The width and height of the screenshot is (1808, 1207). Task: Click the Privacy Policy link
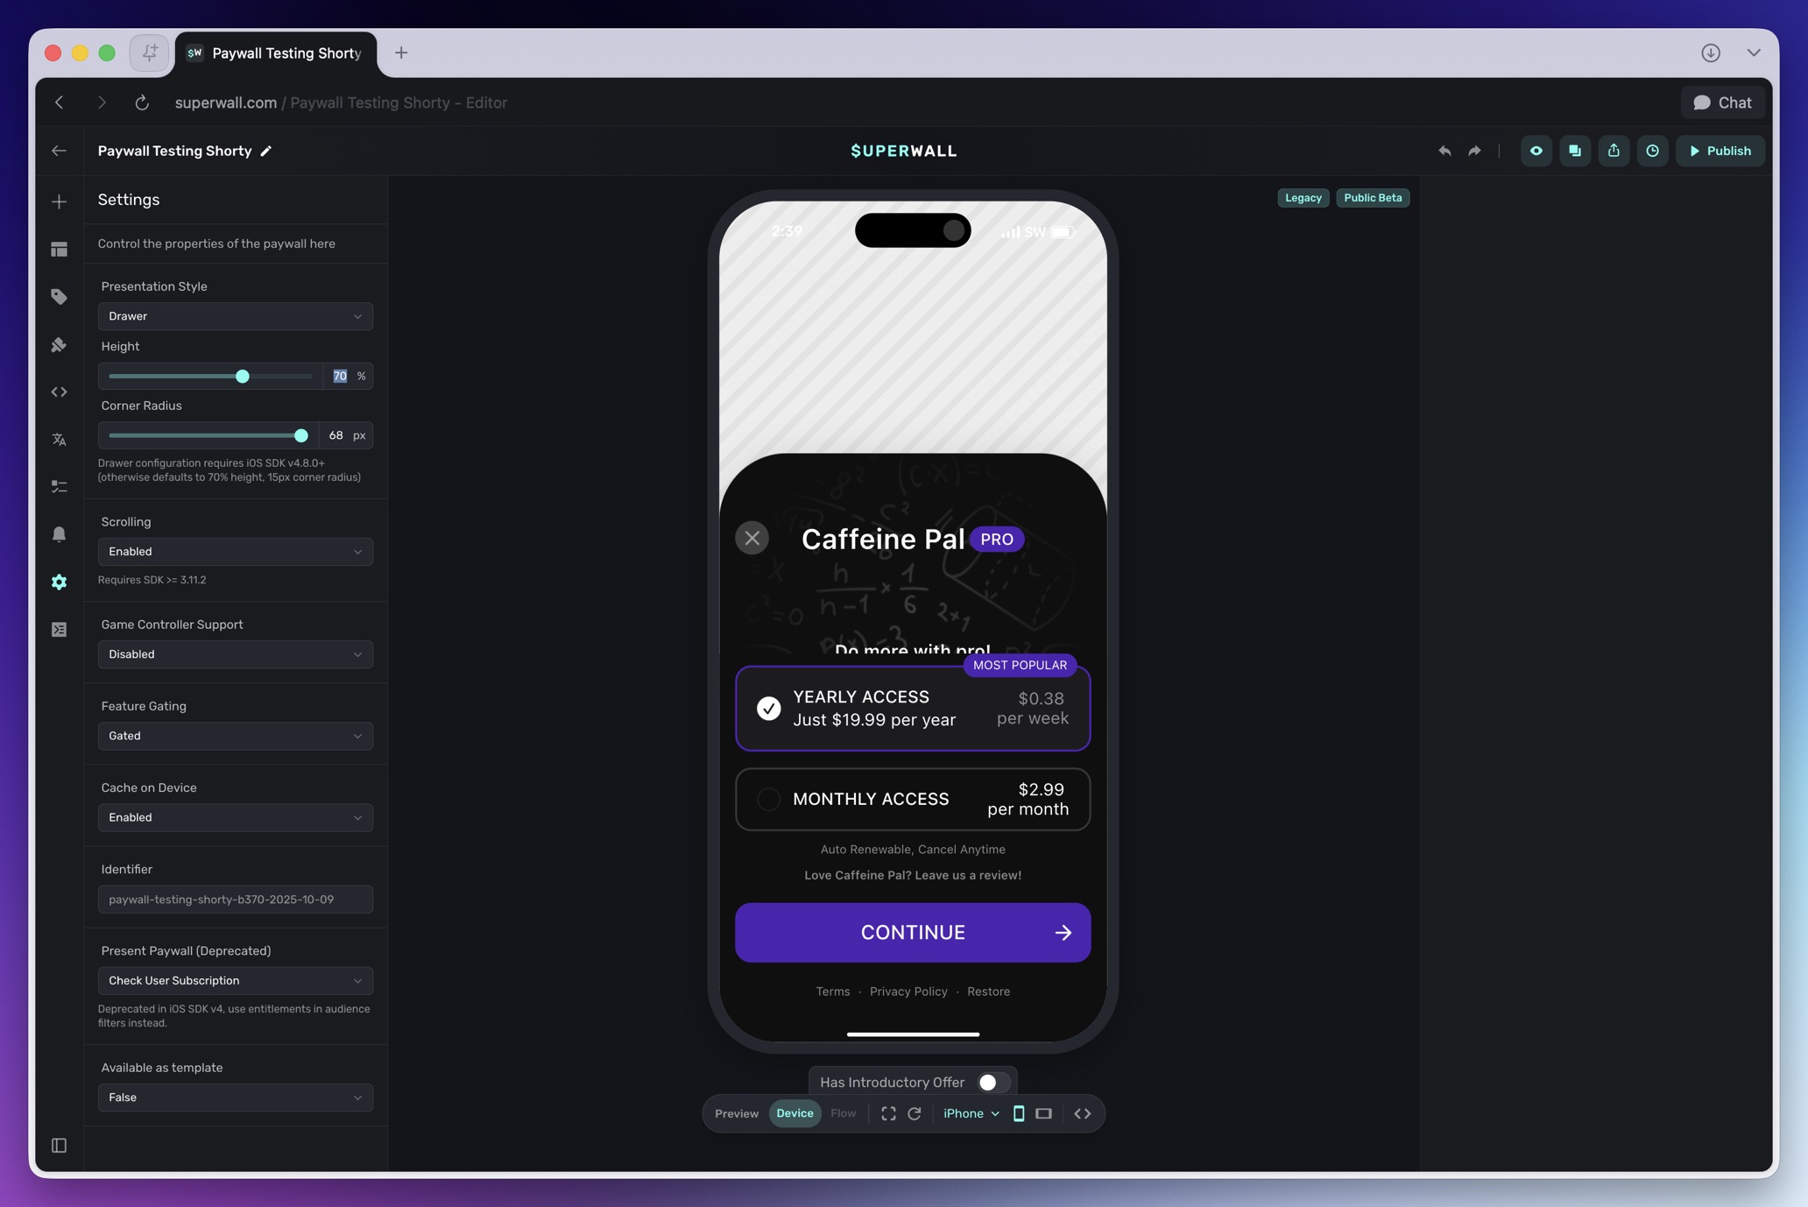[908, 992]
